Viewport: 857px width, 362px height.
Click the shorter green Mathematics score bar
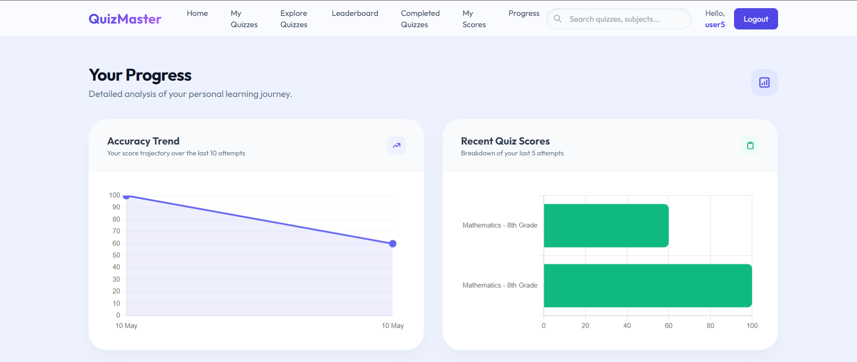606,226
